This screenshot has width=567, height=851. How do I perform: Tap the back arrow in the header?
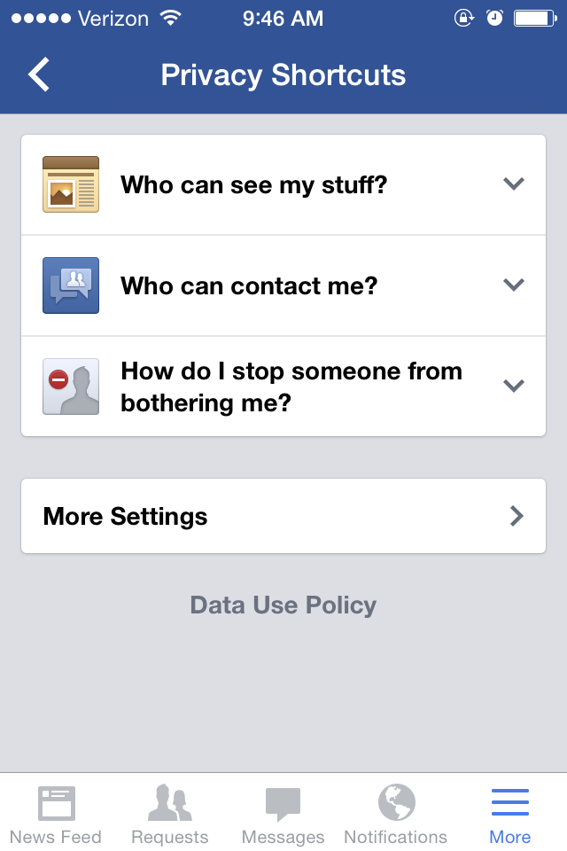pyautogui.click(x=39, y=74)
